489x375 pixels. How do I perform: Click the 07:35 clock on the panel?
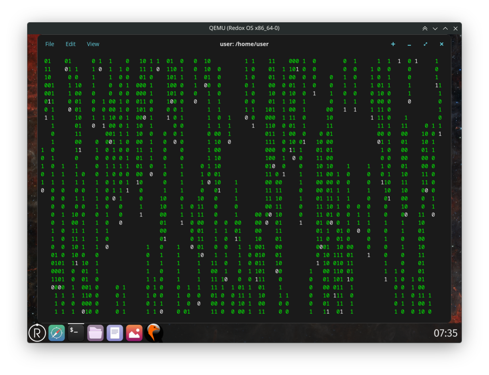(x=445, y=333)
